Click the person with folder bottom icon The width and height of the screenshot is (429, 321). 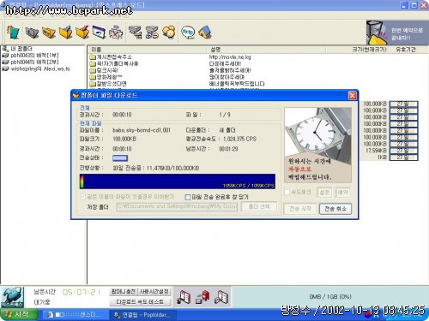coord(184,297)
